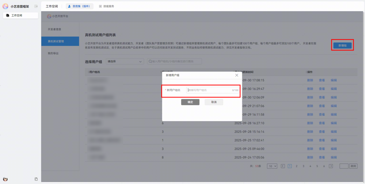The width and height of the screenshot is (365, 184).
Task: Close the 新增用户组 dialog with X
Action: tap(237, 75)
